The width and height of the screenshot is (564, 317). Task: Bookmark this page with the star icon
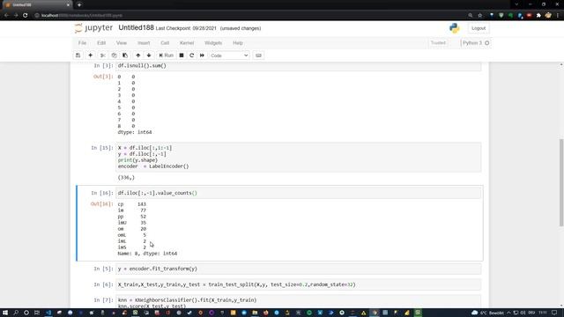[479, 16]
